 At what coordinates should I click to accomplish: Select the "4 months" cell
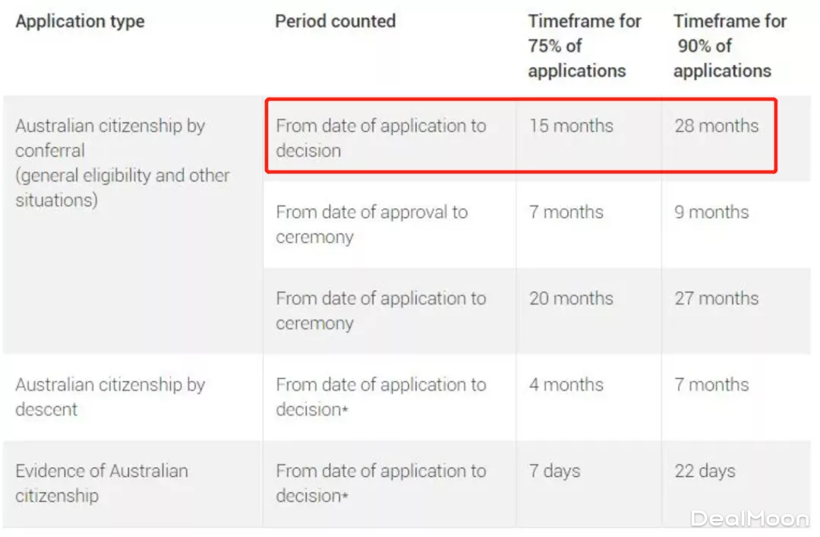(x=566, y=384)
